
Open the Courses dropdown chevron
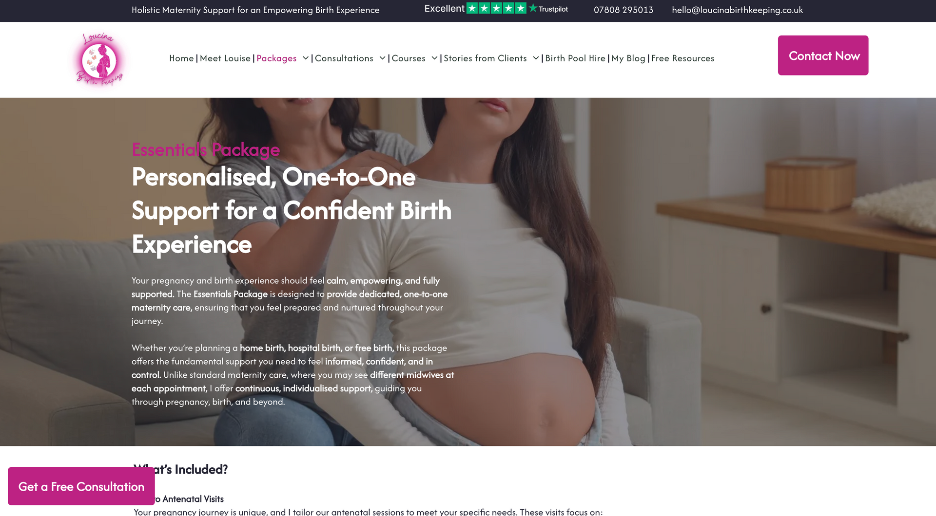click(x=435, y=58)
